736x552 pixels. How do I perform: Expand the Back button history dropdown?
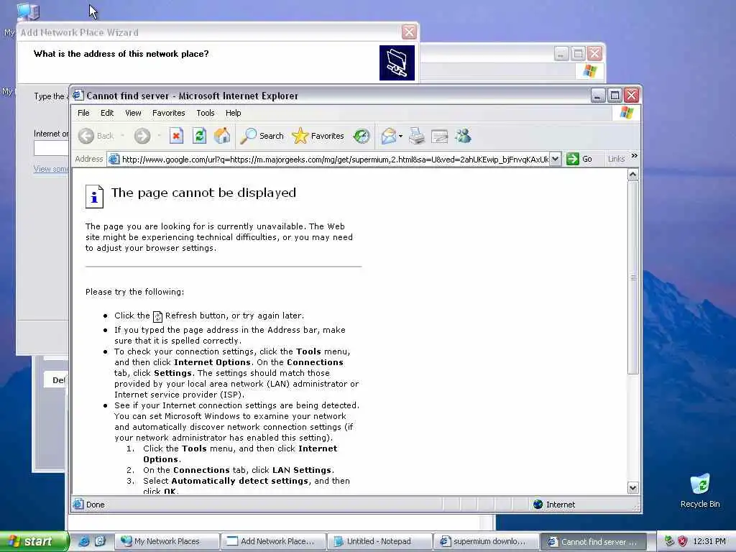(x=122, y=136)
